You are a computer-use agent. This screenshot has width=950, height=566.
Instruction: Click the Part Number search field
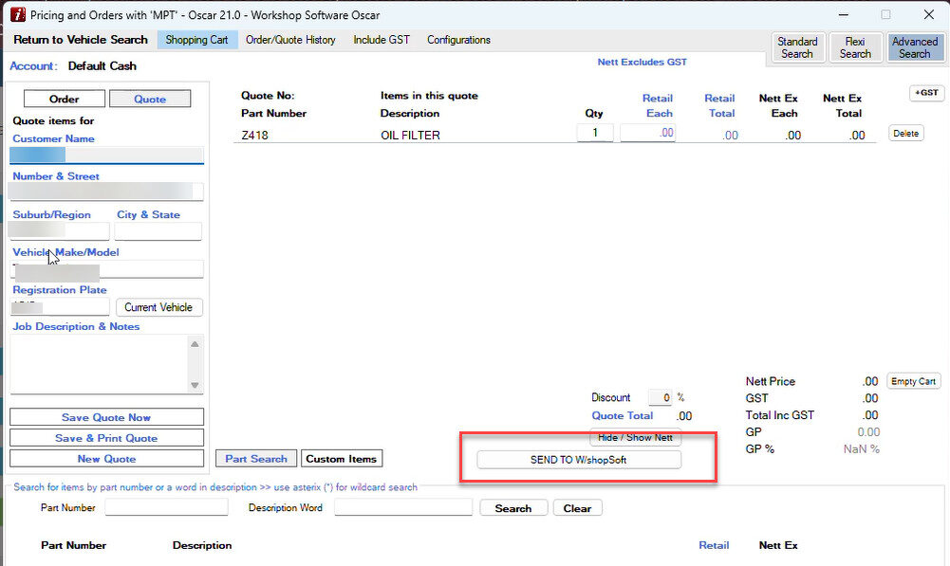coord(167,507)
